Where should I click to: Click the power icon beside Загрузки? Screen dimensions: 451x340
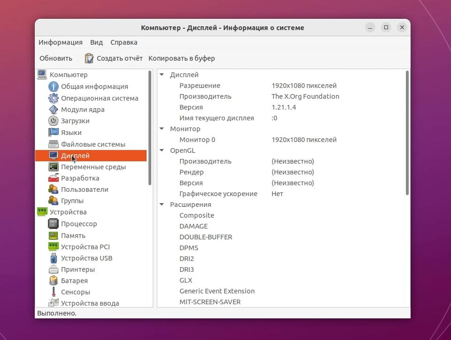coord(54,121)
